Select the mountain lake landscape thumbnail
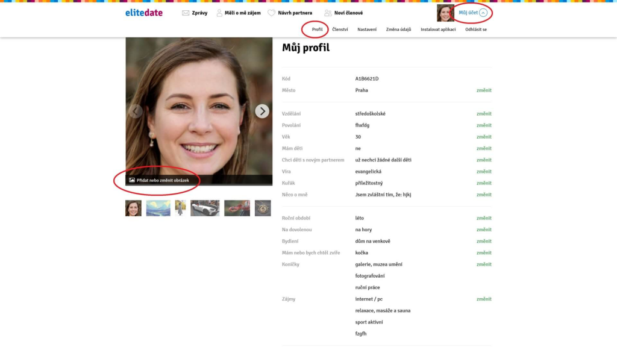617x347 pixels. 158,208
